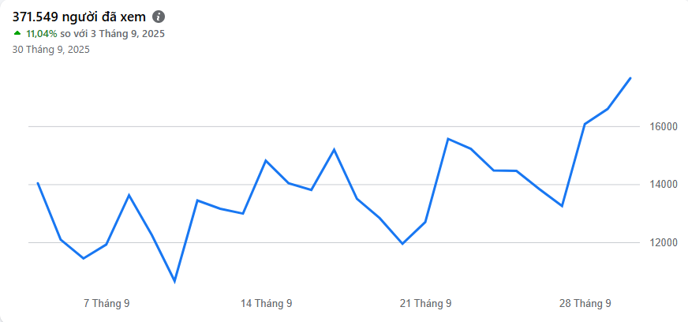
Task: Click the sharp peak between 14 and 21 Tháng 9
Action: click(x=334, y=149)
